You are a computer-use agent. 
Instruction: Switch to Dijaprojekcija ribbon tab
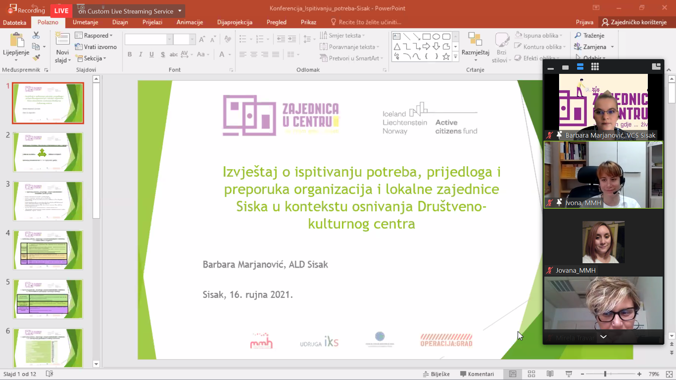click(235, 22)
